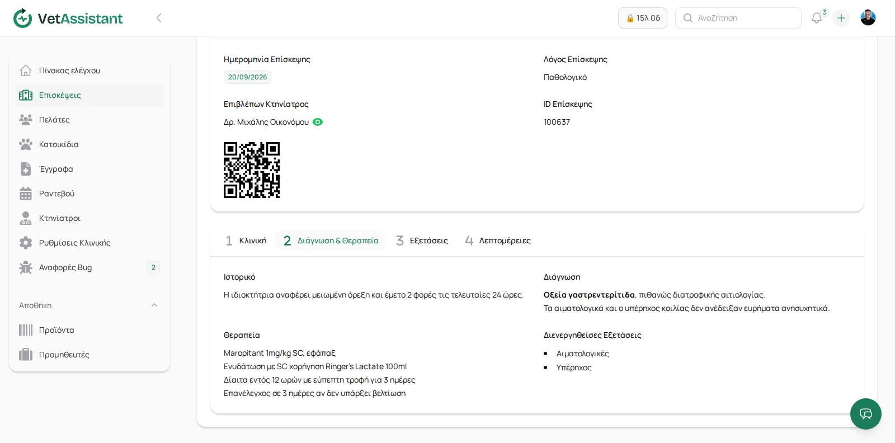
Task: Click the Maropitant 1mg/kg SC treatment line
Action: coord(280,353)
